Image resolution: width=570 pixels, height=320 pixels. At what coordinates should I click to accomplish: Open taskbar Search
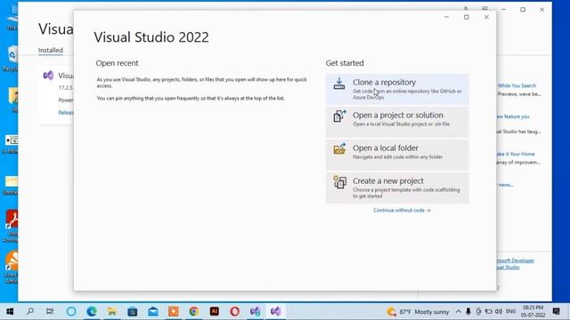coord(30,311)
